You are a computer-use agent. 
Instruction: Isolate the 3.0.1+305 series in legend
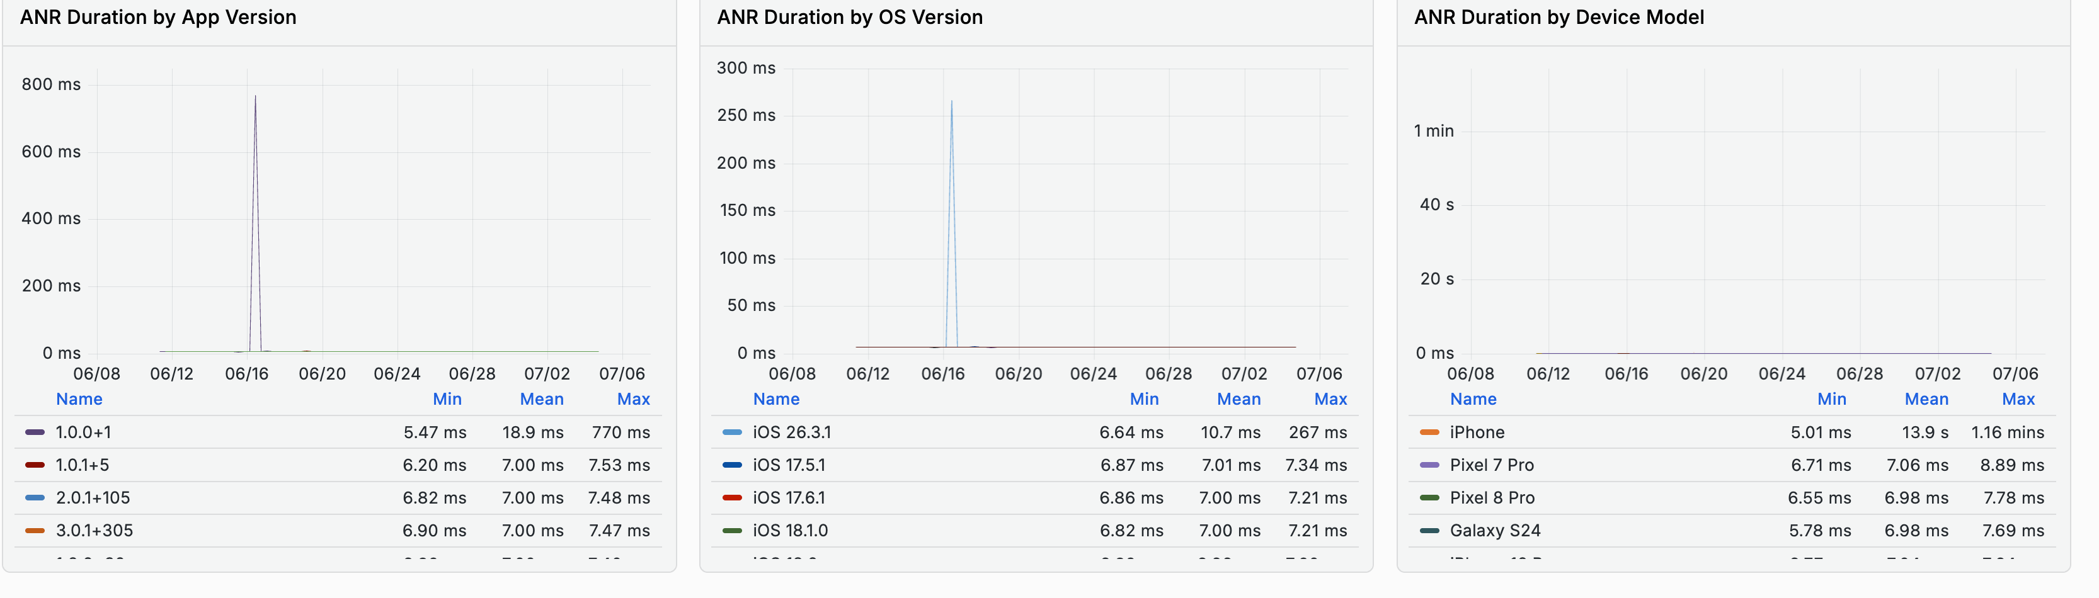94,531
